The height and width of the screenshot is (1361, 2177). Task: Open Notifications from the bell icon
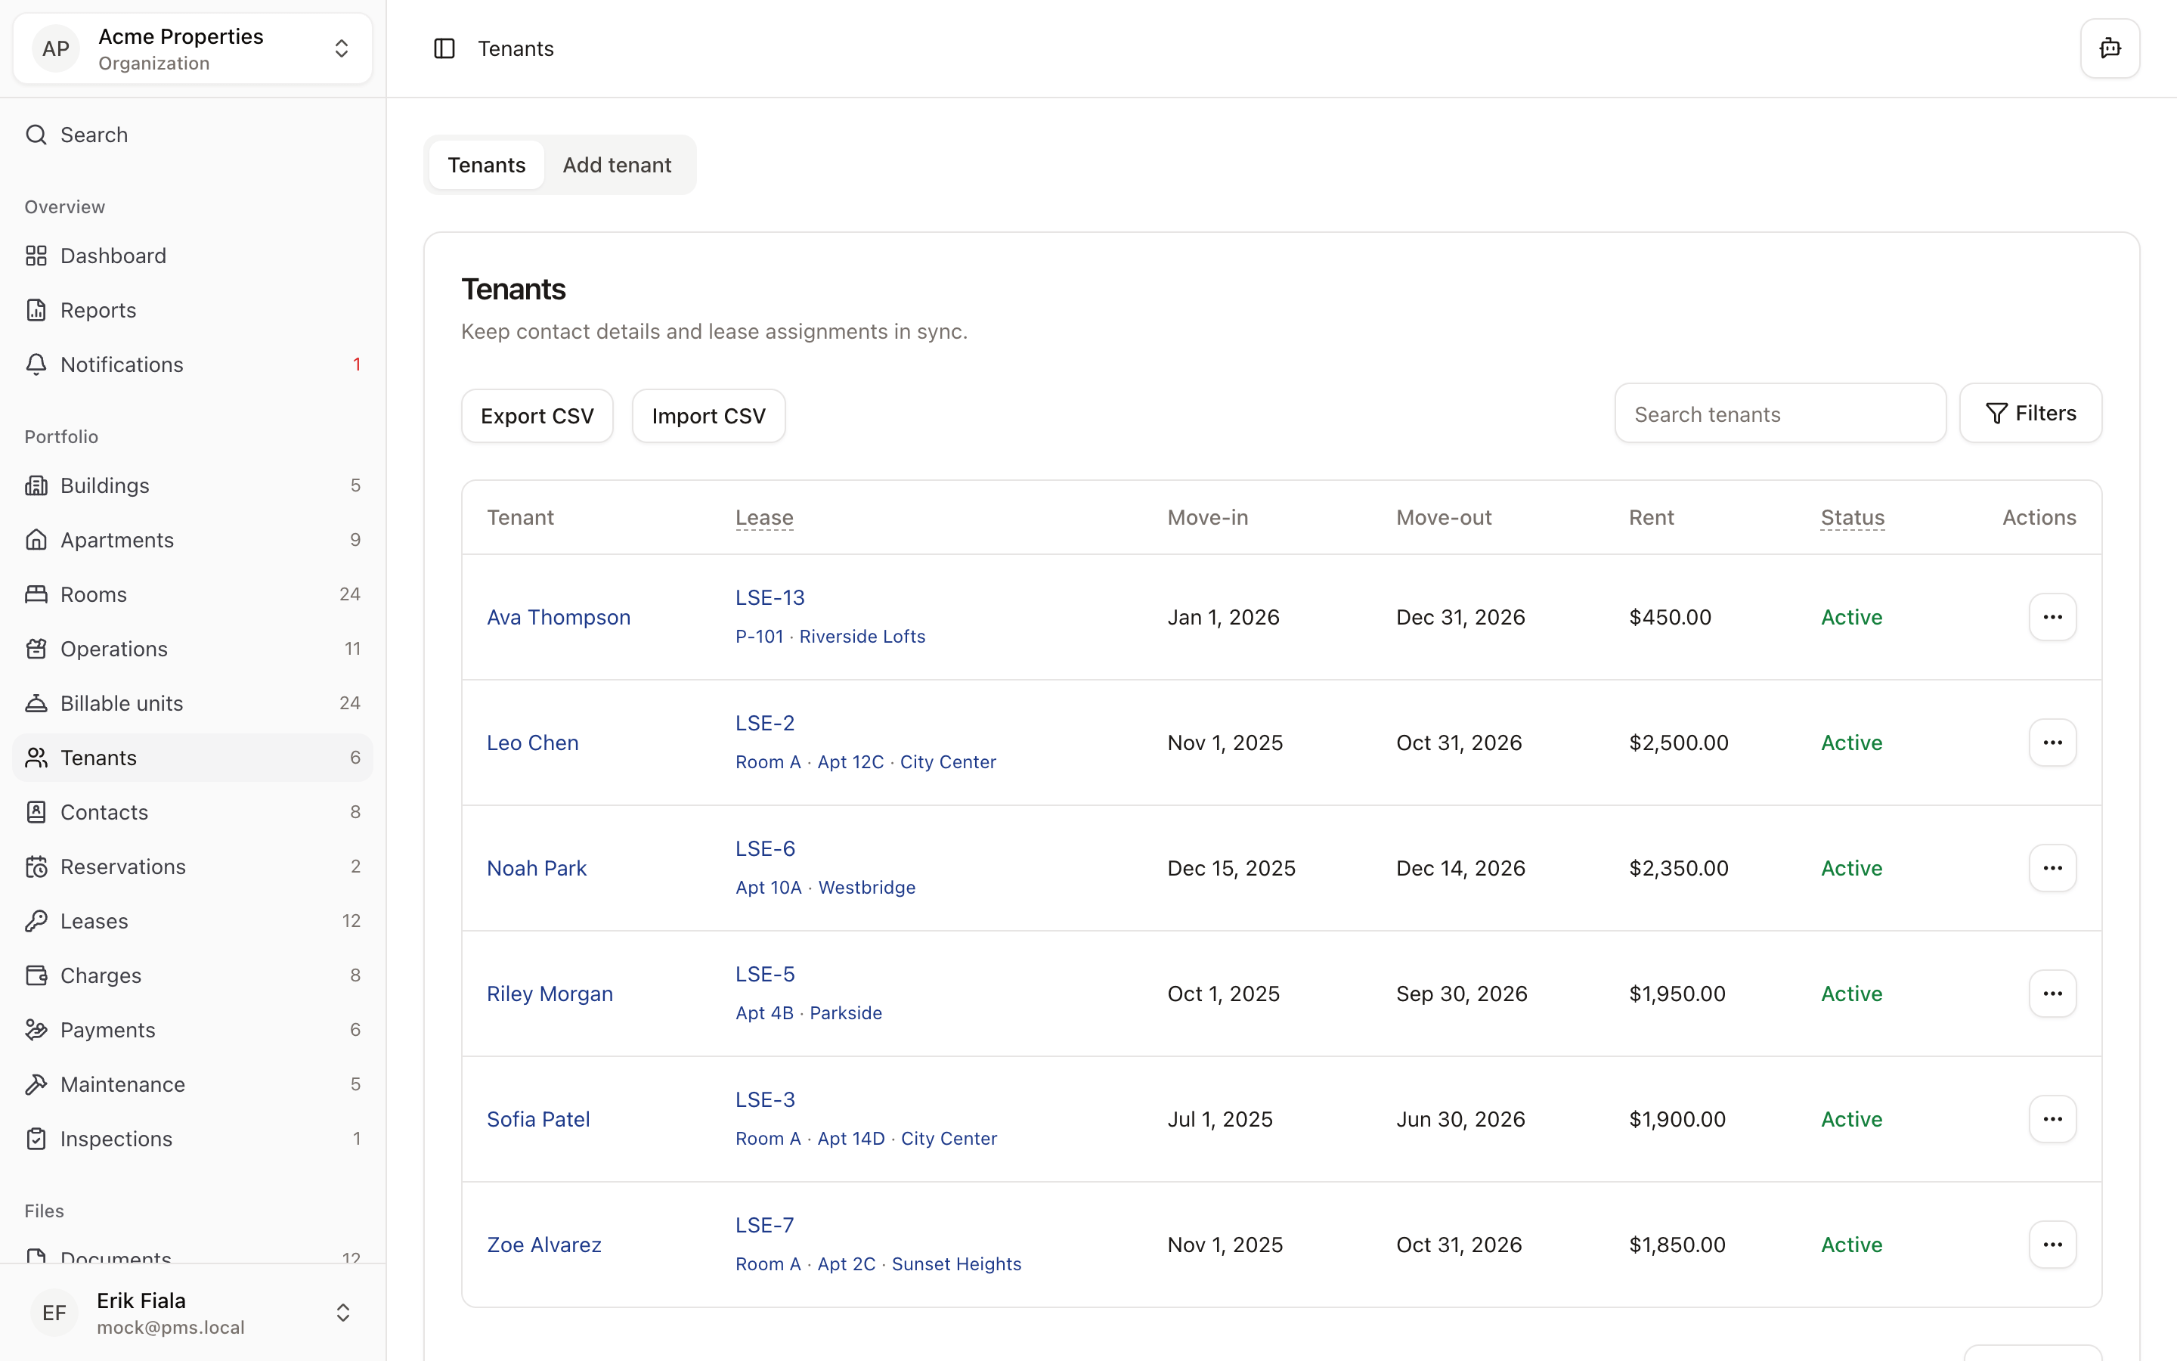[36, 364]
